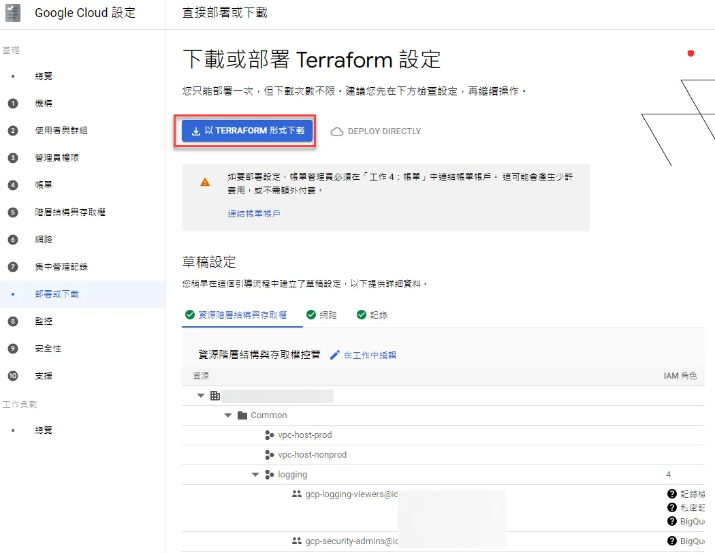Click the DEPLOY DIRECTLY button
Image resolution: width=715 pixels, height=553 pixels.
(376, 131)
